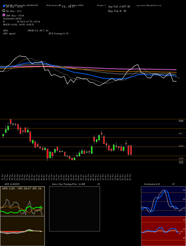The height and width of the screenshot is (246, 186).
Task: Click the magenta 200 Day legend swatch
Action: 4,15
